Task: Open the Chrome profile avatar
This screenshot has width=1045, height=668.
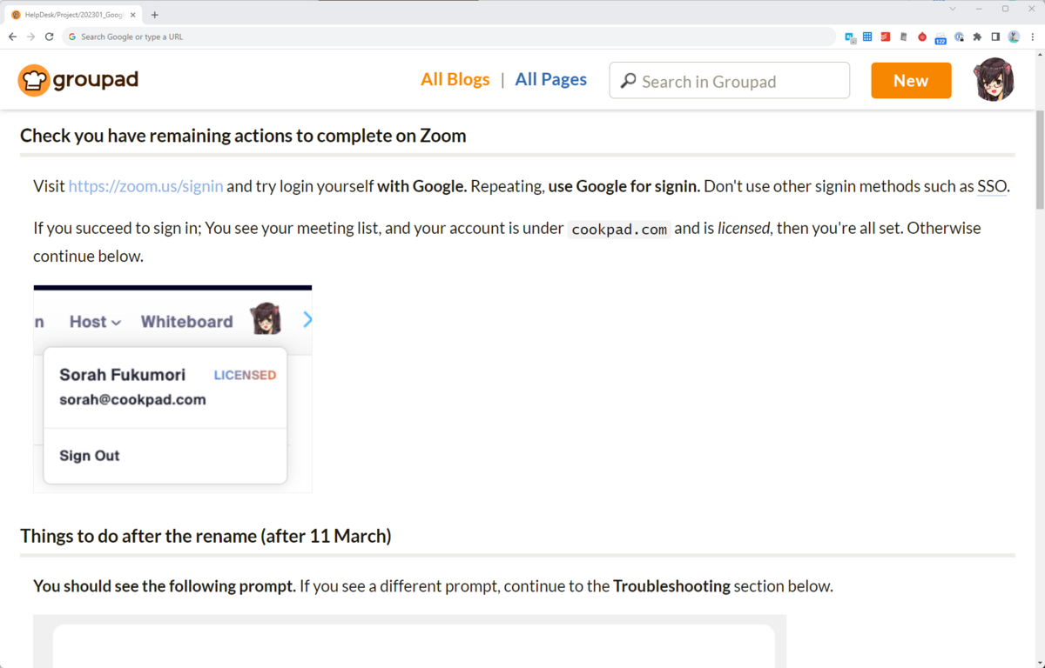Action: [x=1014, y=37]
